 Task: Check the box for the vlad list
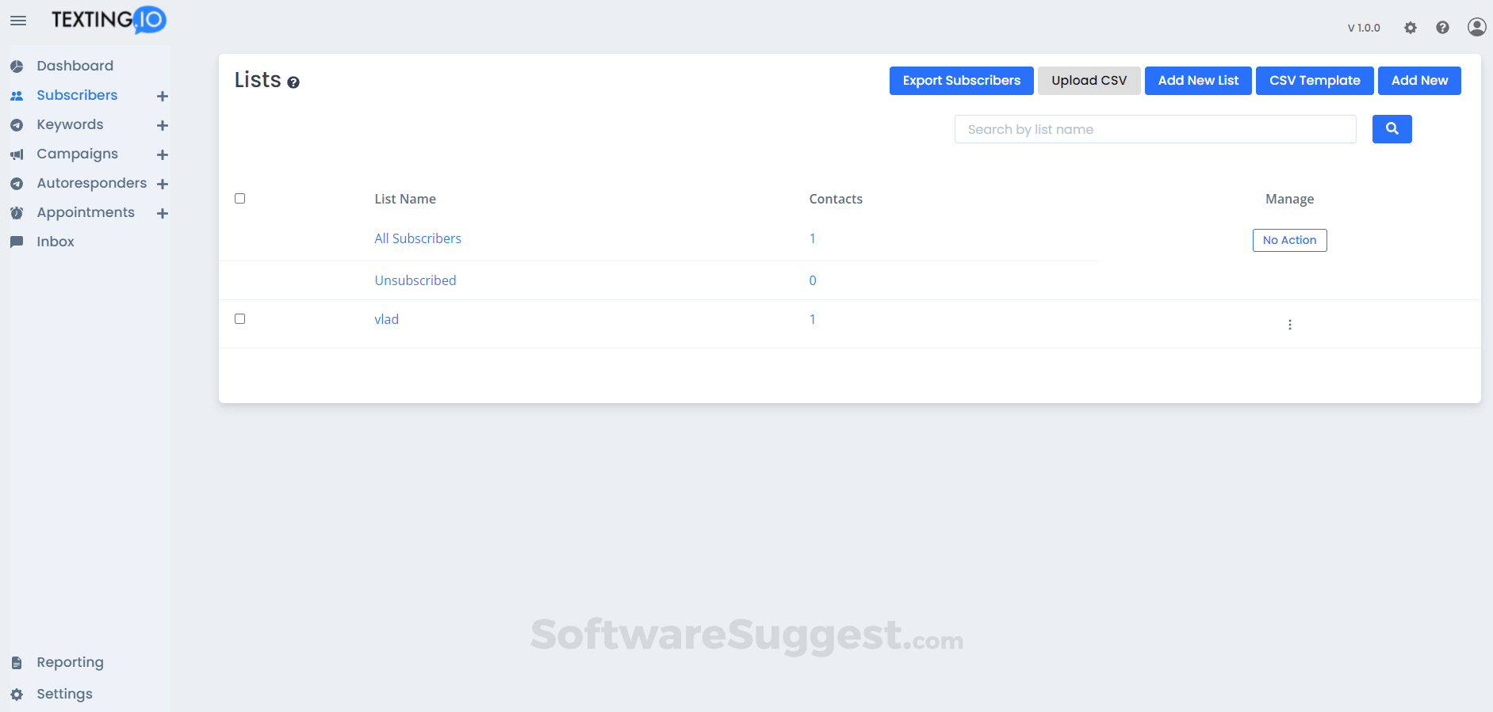[240, 319]
